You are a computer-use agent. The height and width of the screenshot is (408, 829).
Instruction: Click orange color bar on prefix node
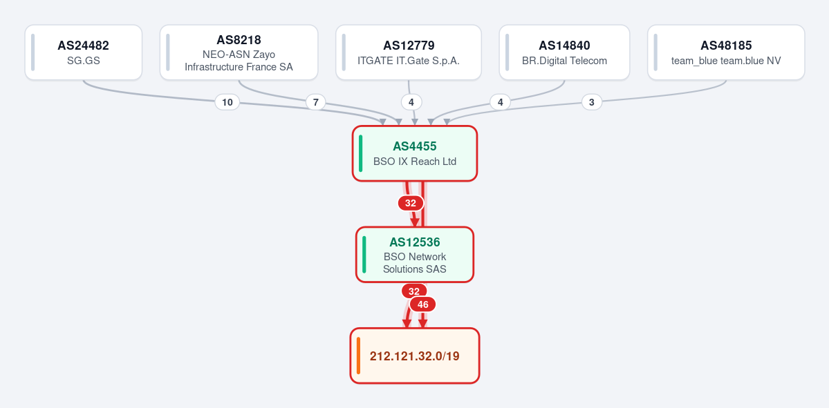358,356
